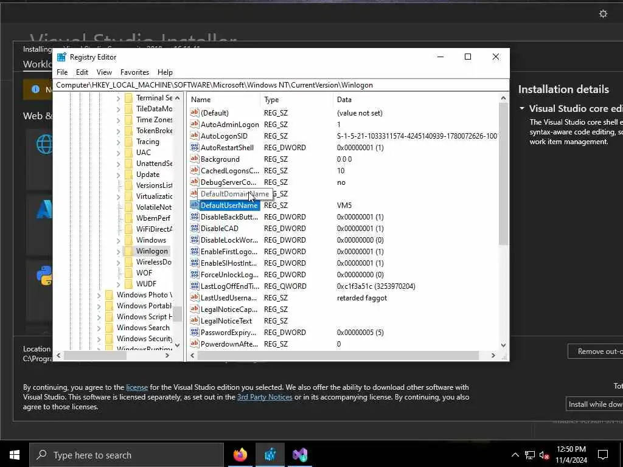
Task: Click the web globe workload icon
Action: 44,144
